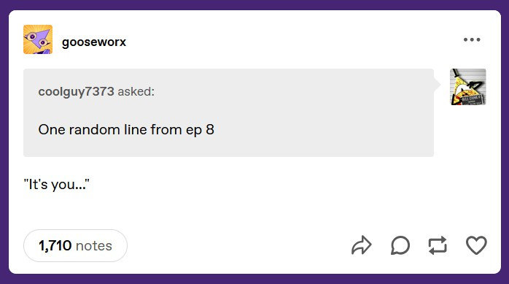Screen dimensions: 509x284
Task: Share the post with the curved arrow icon
Action: click(361, 245)
